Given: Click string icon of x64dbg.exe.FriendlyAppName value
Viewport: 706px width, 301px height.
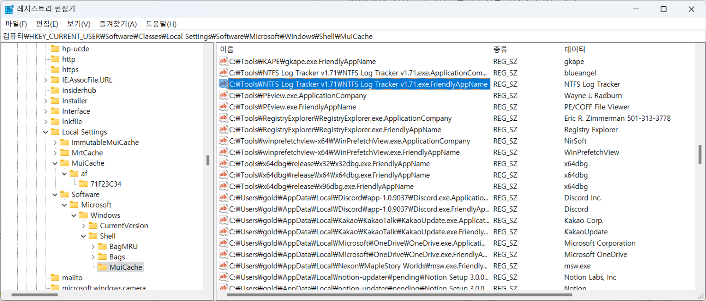Looking at the screenshot, I should 223,175.
